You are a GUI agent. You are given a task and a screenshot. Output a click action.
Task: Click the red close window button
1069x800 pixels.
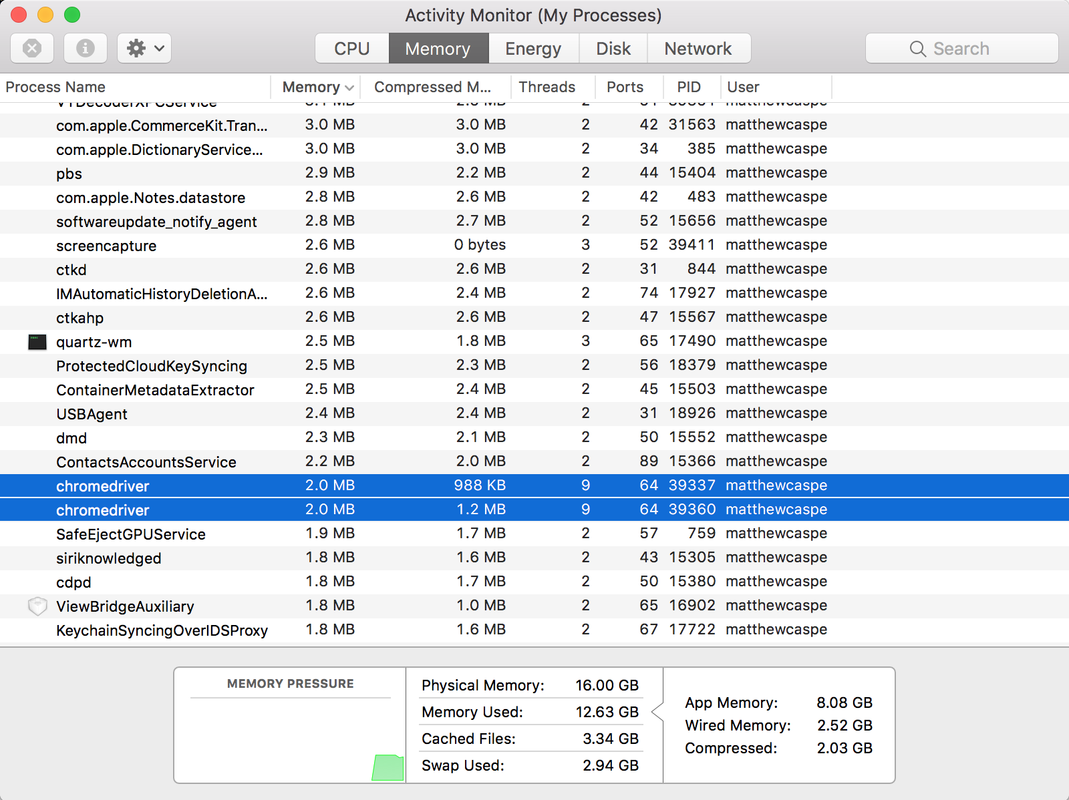click(x=19, y=15)
